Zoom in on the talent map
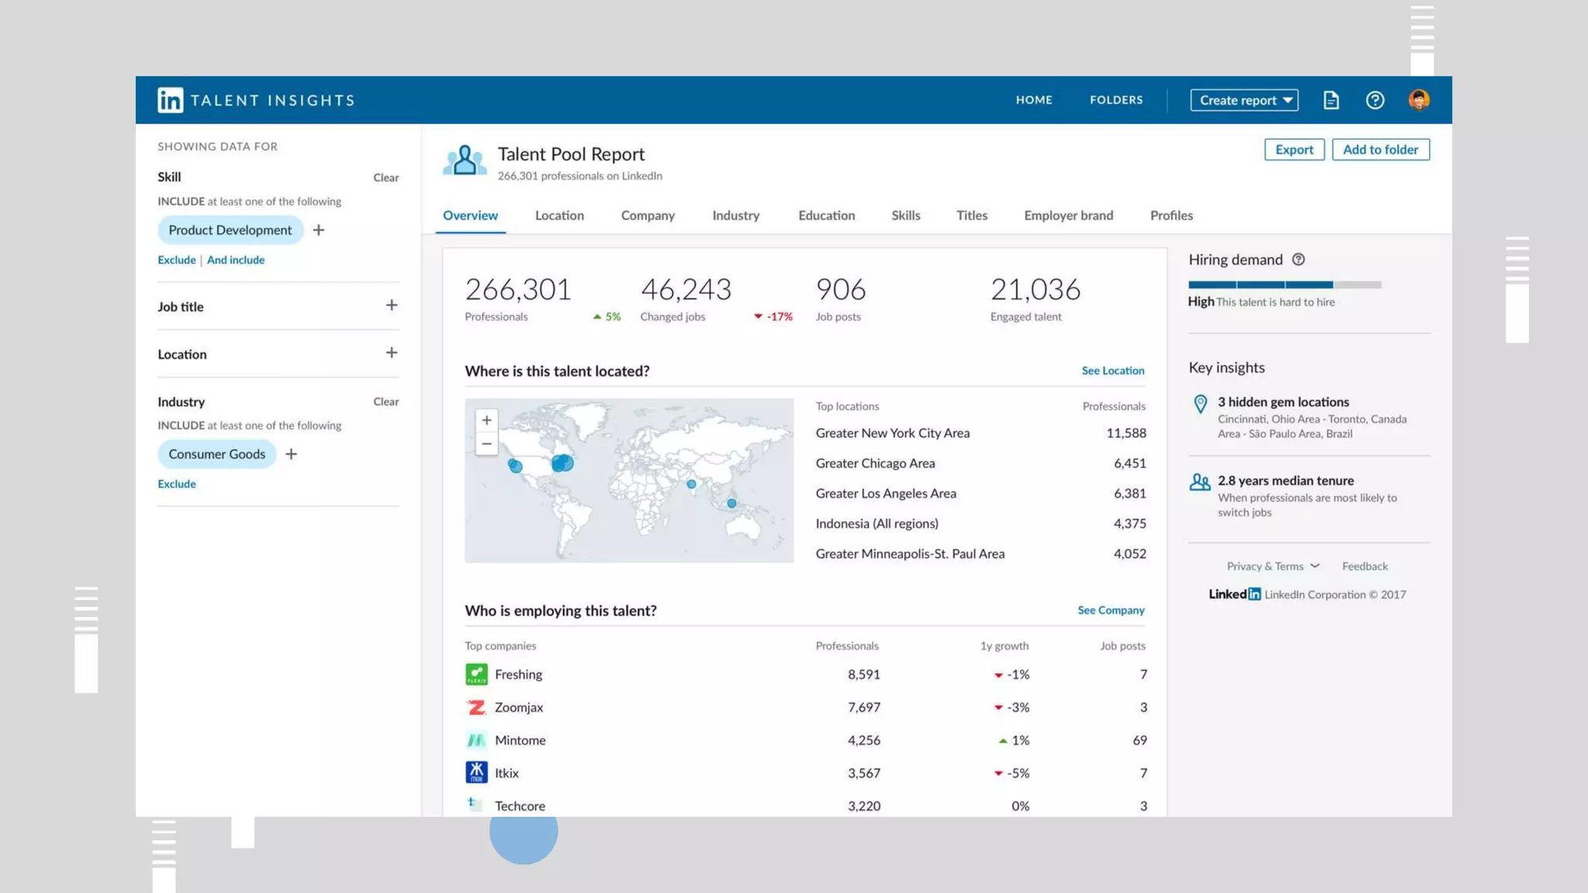Image resolution: width=1588 pixels, height=893 pixels. [486, 420]
